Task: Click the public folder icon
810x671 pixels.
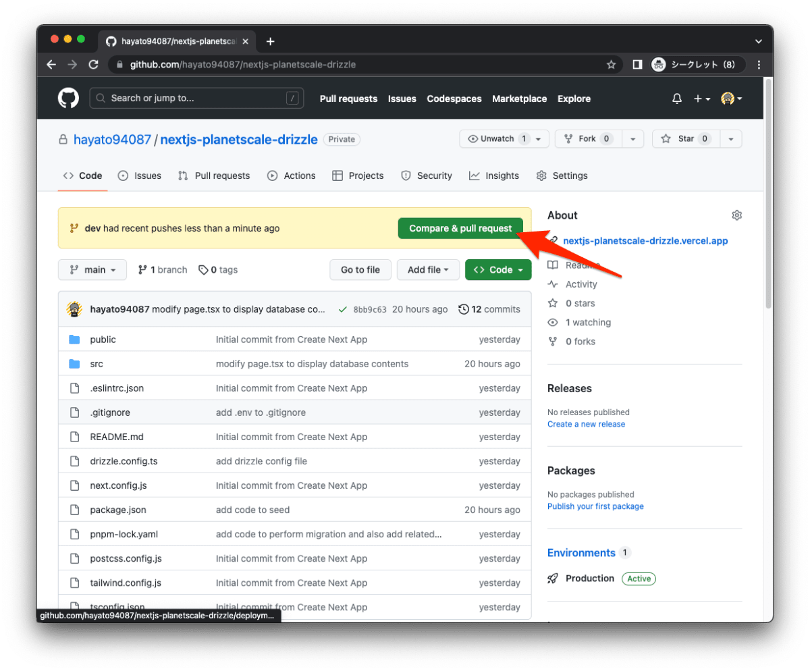Action: pos(75,340)
